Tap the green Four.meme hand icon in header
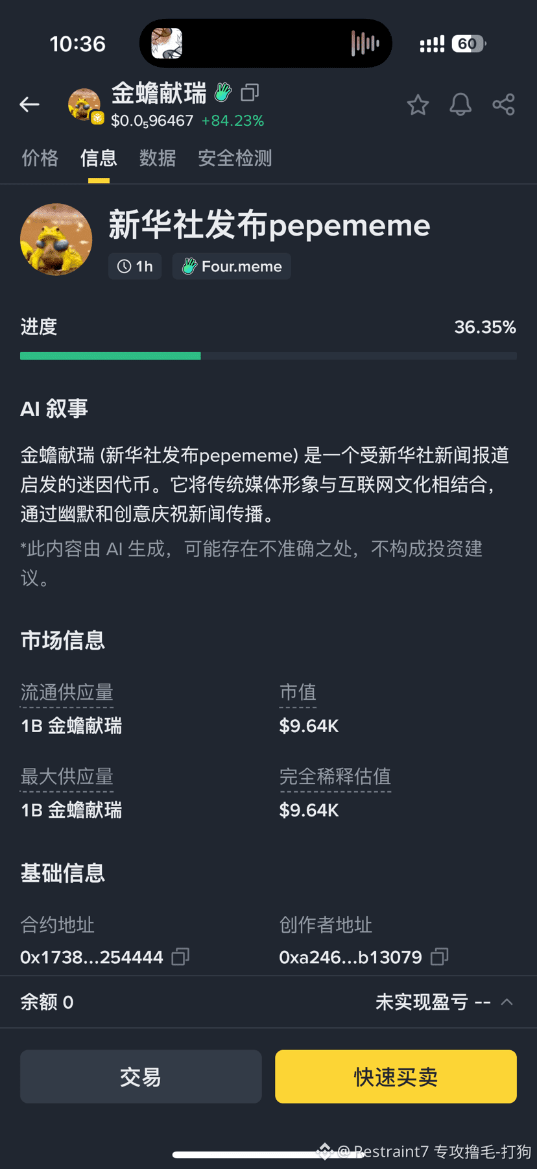537x1169 pixels. tap(223, 93)
